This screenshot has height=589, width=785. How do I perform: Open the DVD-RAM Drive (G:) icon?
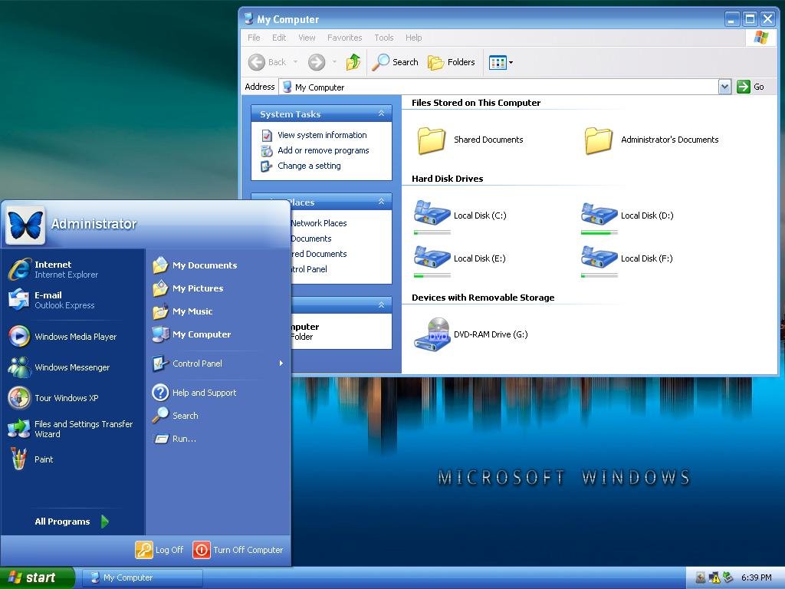[432, 334]
